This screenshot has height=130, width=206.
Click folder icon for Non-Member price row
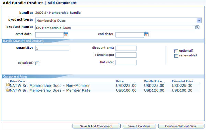(x=8, y=85)
